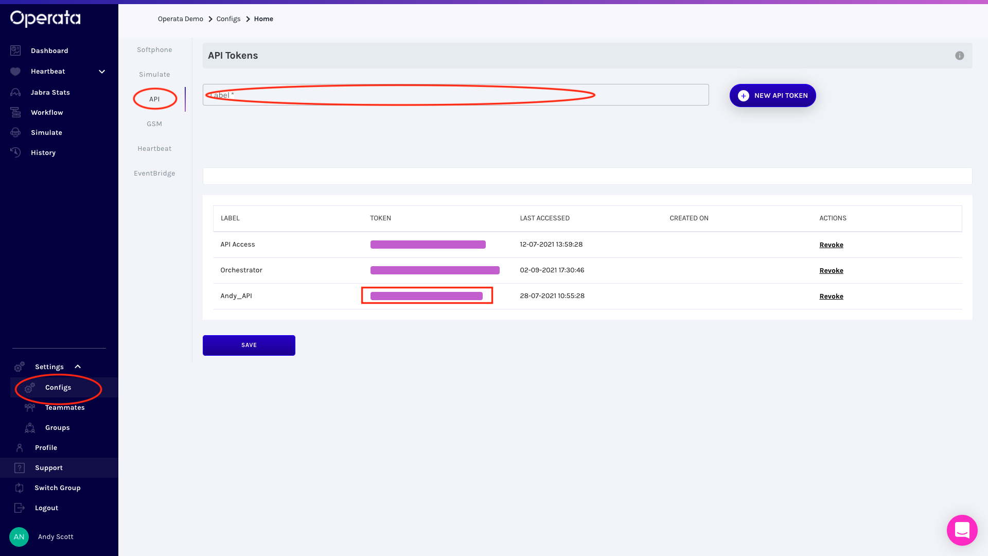Screen dimensions: 988x556
Task: Expand the Heartbeat sidebar chevron
Action: click(102, 72)
